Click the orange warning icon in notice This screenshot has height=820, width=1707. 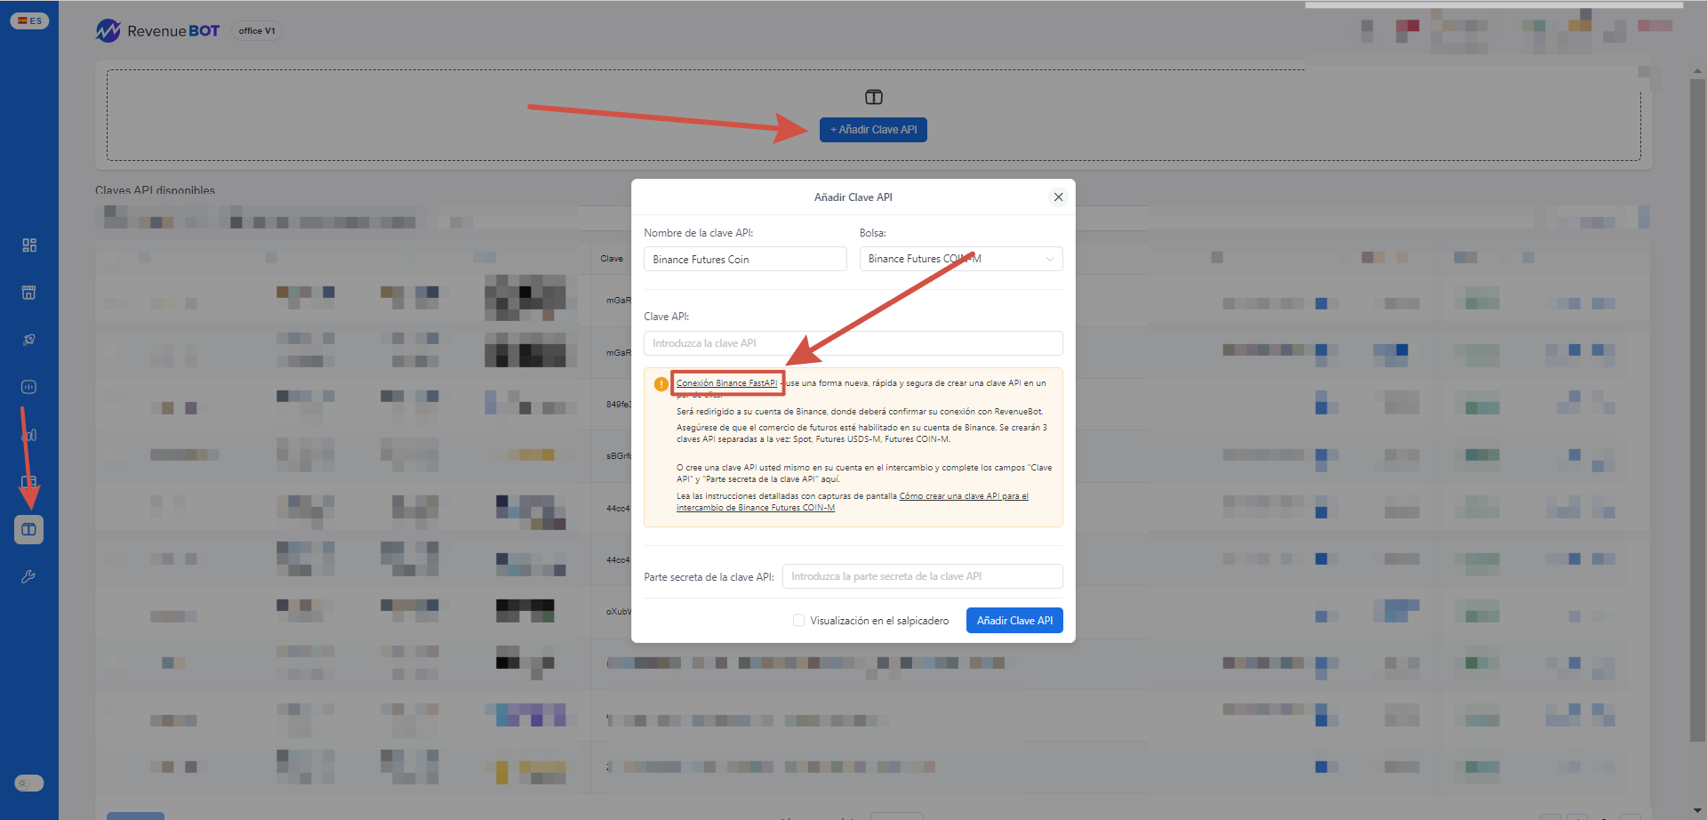[661, 384]
